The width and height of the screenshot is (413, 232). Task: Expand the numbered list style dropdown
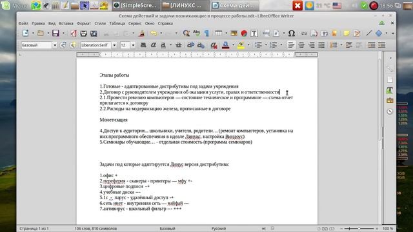pos(281,45)
